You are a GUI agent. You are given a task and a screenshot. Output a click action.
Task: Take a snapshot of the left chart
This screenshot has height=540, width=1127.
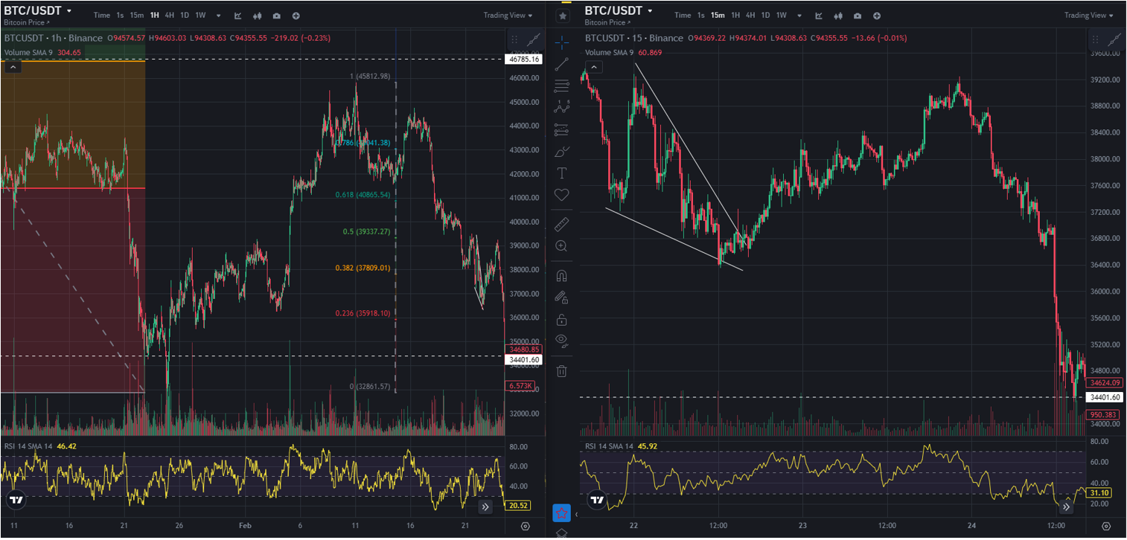point(277,15)
